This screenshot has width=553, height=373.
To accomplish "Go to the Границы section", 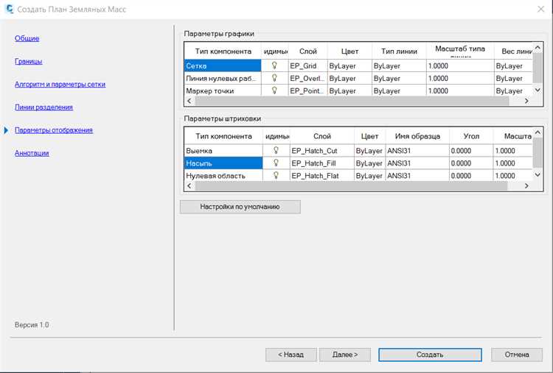I will pos(28,61).
